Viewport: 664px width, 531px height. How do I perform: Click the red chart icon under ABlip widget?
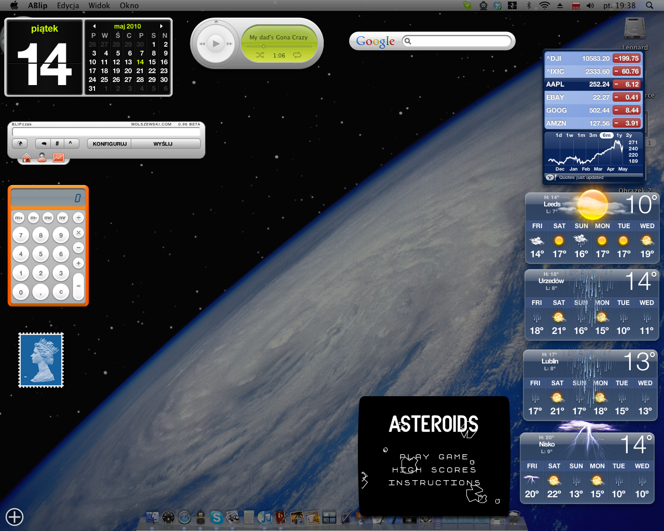pyautogui.click(x=58, y=158)
